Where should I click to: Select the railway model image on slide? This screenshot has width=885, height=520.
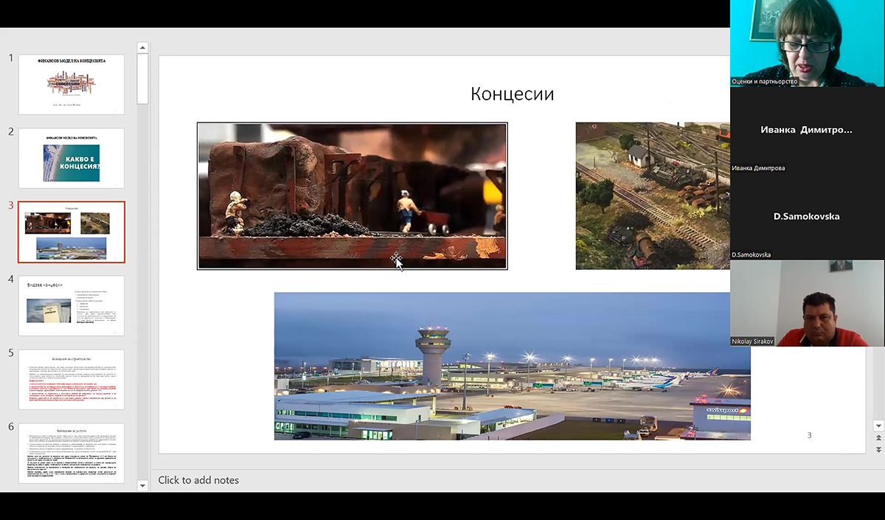[x=652, y=195]
